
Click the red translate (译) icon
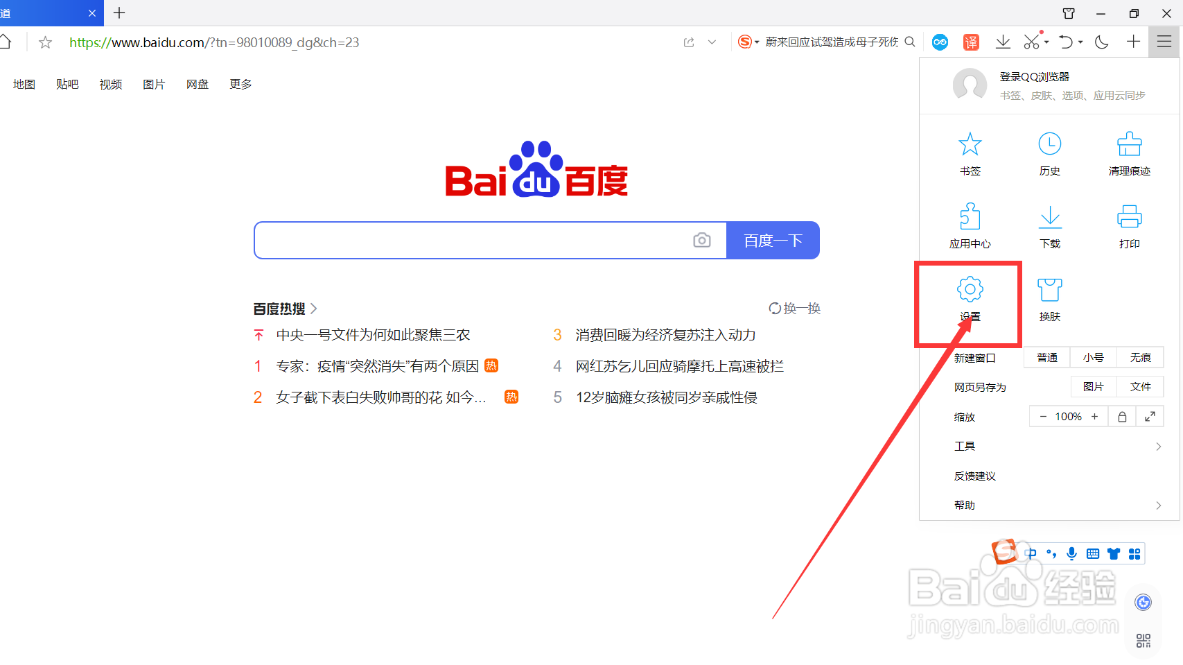pyautogui.click(x=971, y=42)
